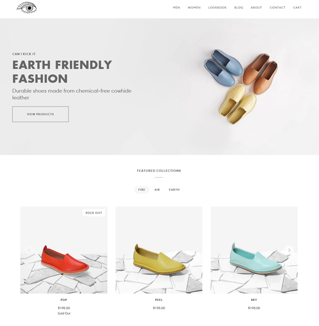
Task: Open the ABOUT page
Action: 256,7
